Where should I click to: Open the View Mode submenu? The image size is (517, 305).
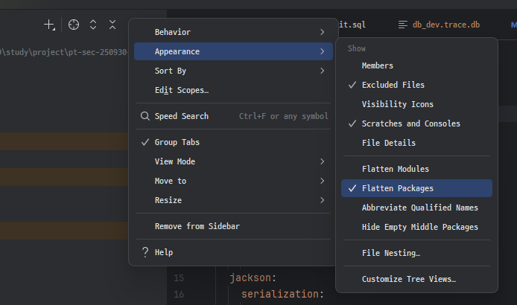point(233,161)
